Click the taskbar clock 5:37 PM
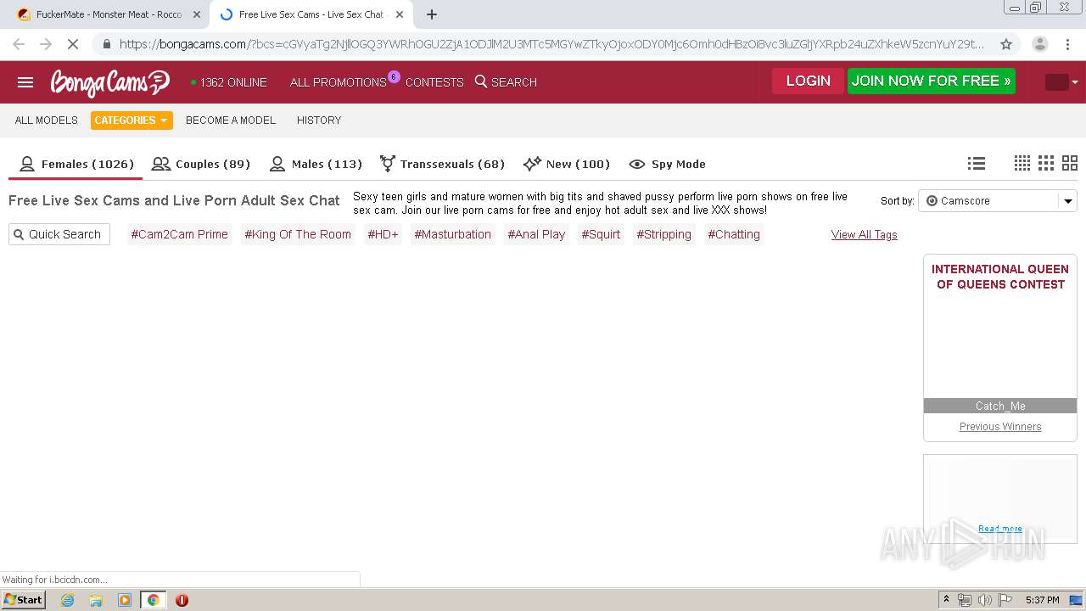 (x=1042, y=600)
